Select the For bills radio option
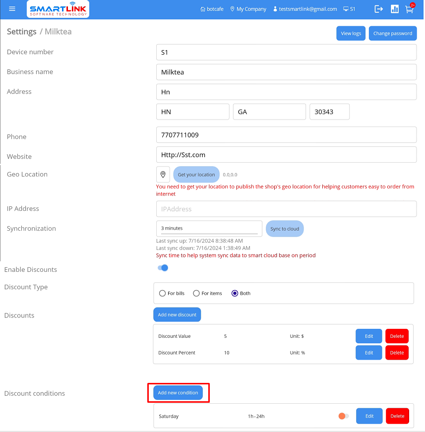The width and height of the screenshot is (425, 432). pos(163,293)
